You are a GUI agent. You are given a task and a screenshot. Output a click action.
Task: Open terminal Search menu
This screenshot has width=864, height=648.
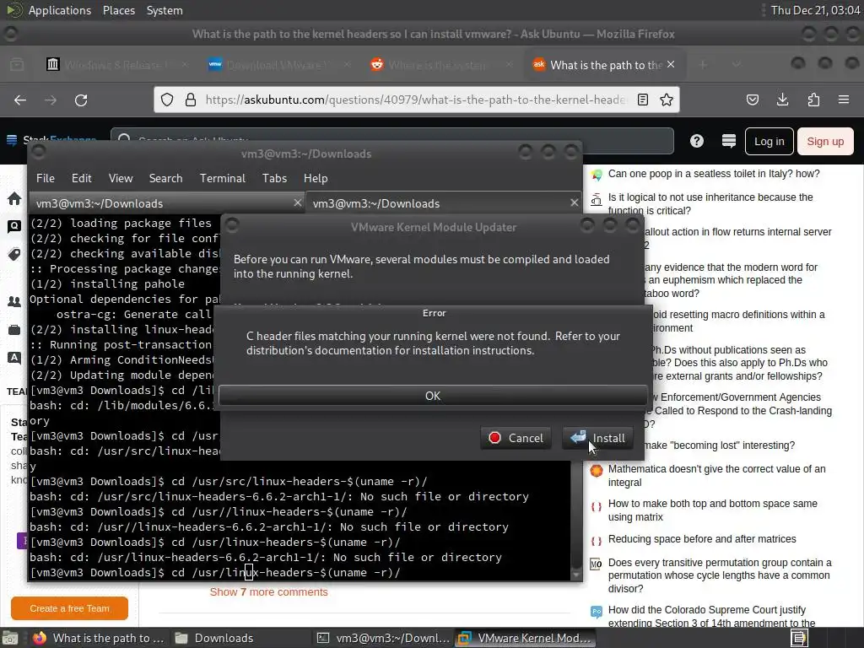[x=165, y=178]
